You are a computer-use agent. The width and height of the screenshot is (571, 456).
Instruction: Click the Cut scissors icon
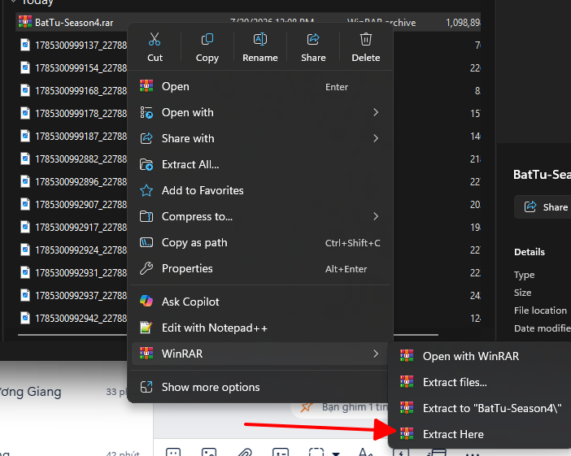(155, 39)
